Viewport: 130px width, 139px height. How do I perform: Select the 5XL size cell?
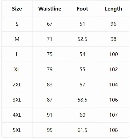(17, 130)
